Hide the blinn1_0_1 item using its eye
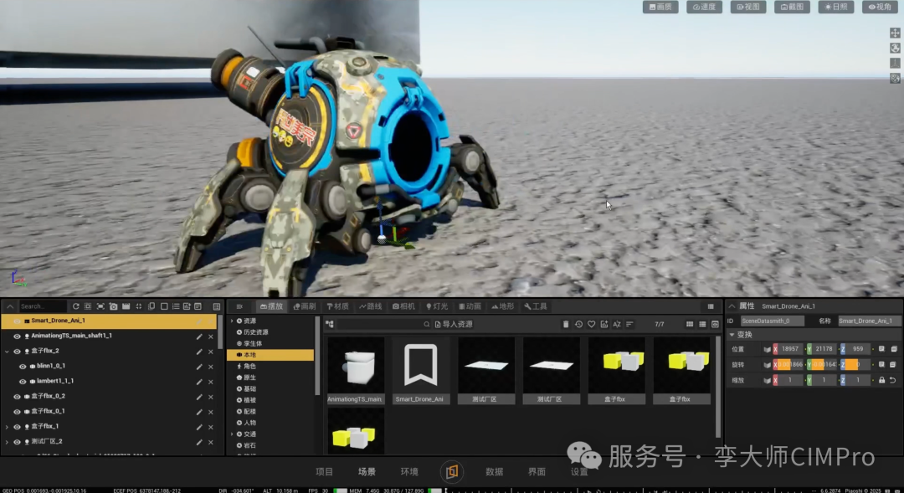The height and width of the screenshot is (493, 904). (23, 366)
